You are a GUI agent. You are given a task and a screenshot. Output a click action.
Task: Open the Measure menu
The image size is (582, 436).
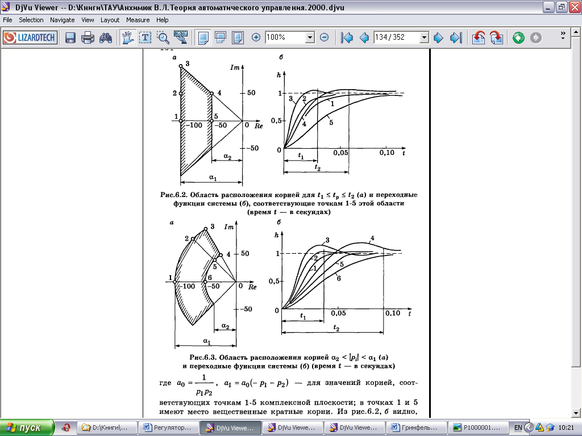click(138, 20)
